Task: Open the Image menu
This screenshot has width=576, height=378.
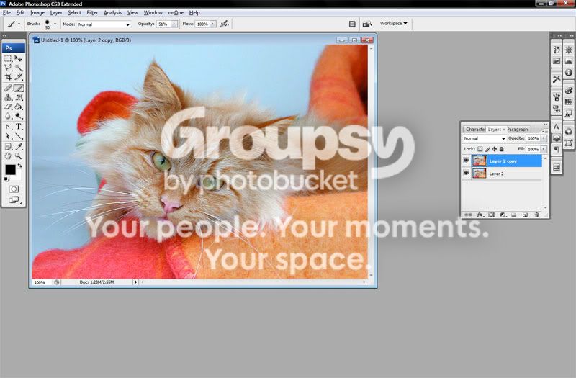Action: click(x=37, y=12)
